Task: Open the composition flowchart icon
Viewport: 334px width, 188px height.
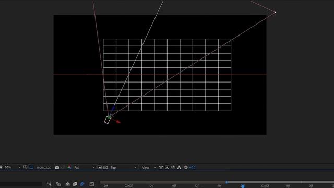Action: [x=180, y=167]
